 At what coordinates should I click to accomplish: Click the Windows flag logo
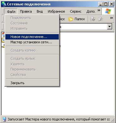[108, 11]
